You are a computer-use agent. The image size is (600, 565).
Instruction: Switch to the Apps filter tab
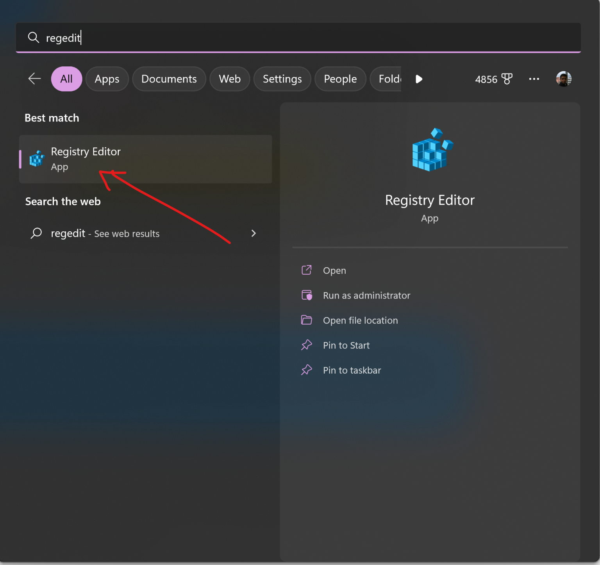(107, 79)
